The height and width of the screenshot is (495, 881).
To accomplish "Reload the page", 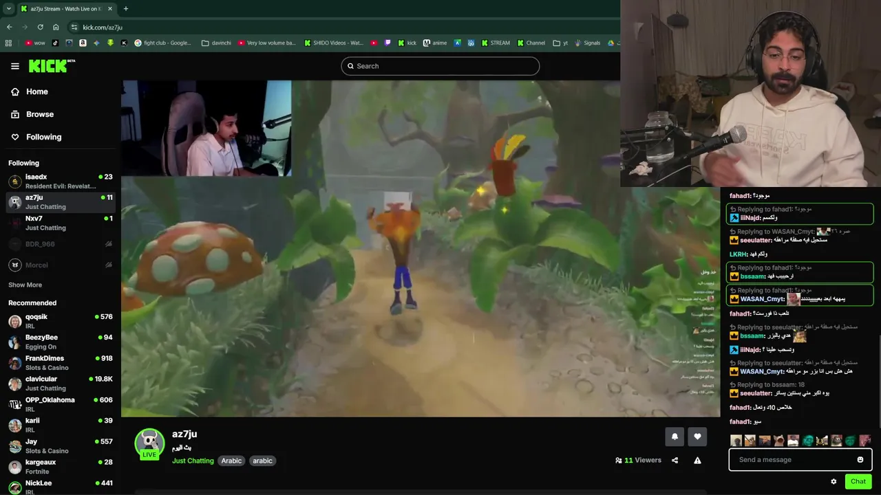I will point(40,27).
